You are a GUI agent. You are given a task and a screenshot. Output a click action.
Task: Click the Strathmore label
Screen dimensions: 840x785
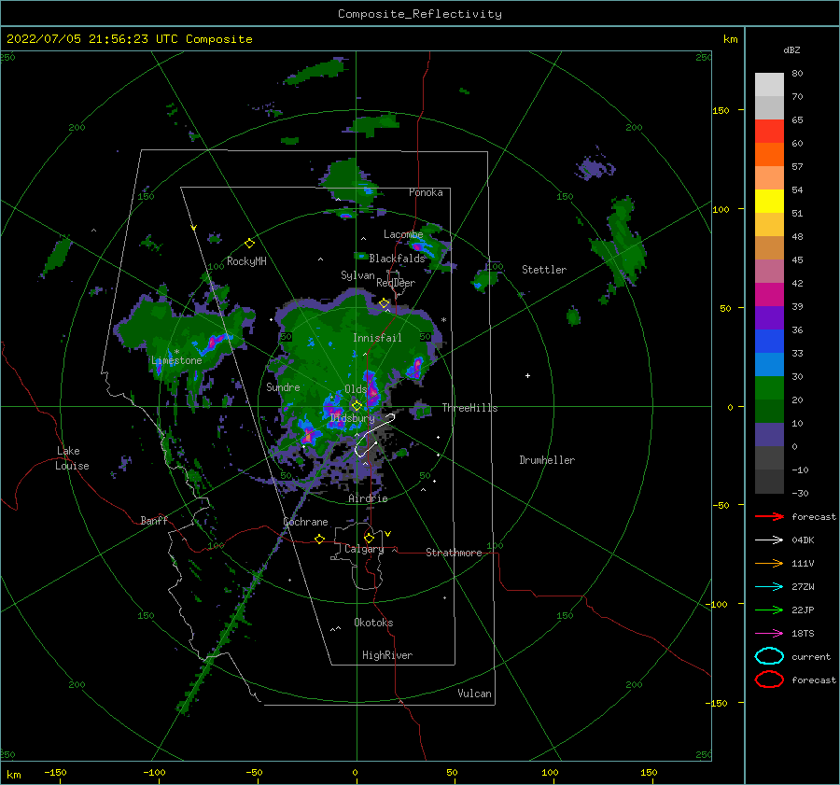coord(454,553)
